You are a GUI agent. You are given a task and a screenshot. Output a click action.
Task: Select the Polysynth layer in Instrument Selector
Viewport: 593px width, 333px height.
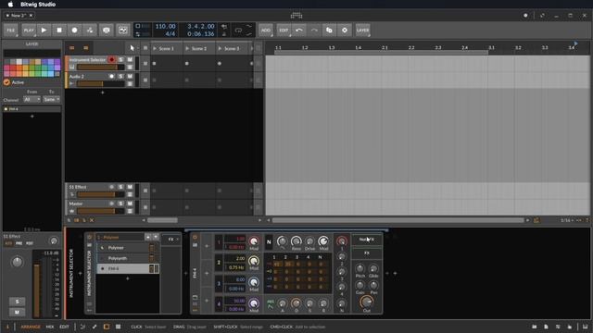[128, 258]
